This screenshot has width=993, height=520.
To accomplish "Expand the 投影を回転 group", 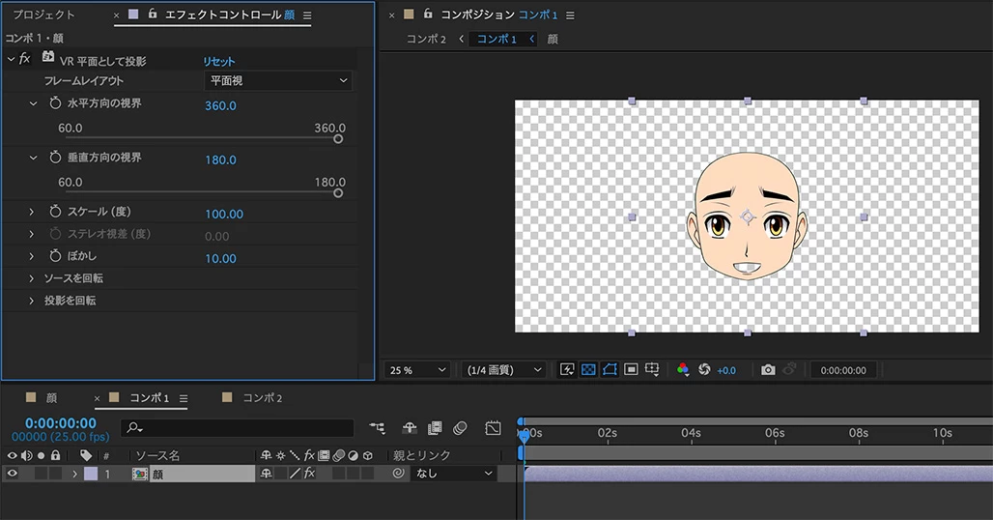I will [31, 301].
